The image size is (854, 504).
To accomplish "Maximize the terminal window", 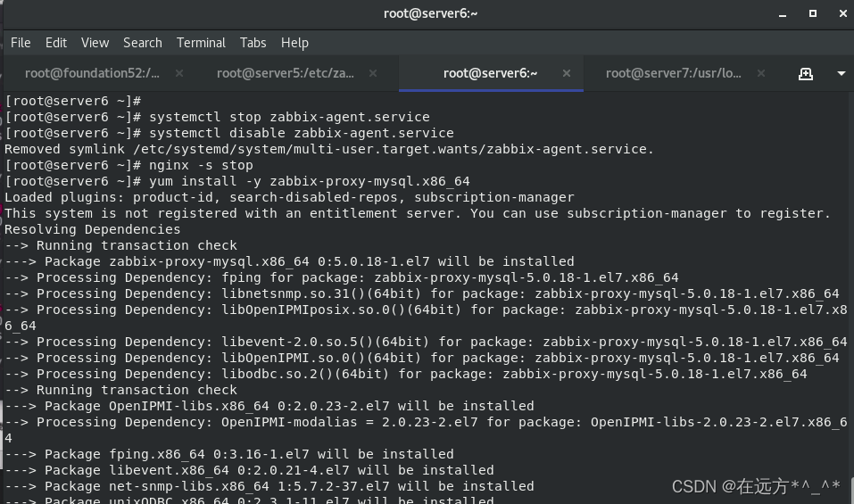I will (813, 13).
